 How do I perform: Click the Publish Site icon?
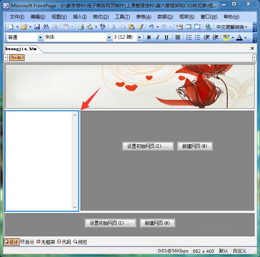point(55,27)
